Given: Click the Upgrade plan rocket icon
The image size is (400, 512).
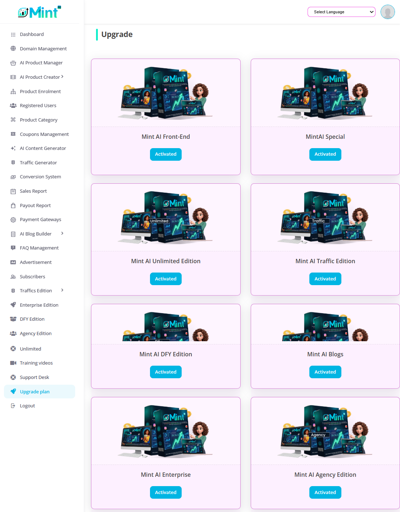Looking at the screenshot, I should 13,392.
